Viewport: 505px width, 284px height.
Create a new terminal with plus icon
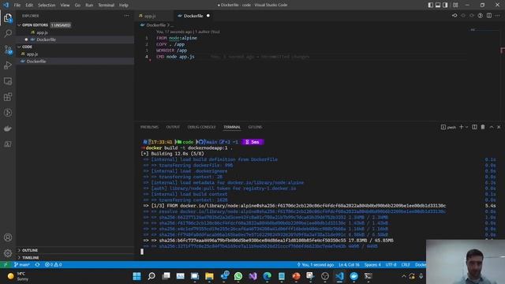pos(461,127)
